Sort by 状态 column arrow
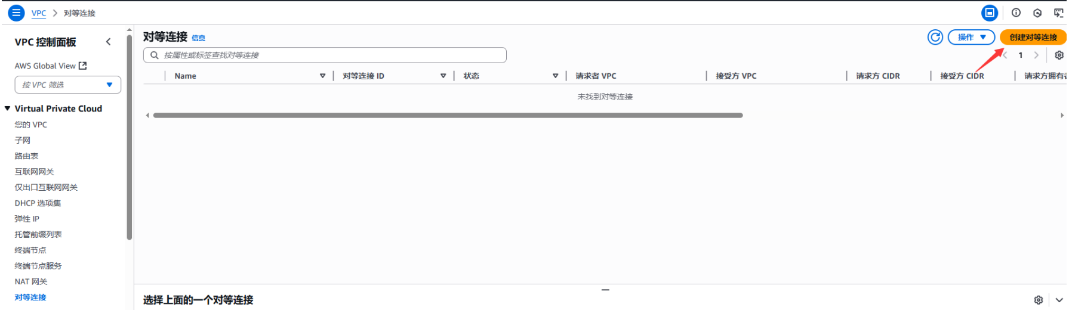Screen dimensions: 1072x310 point(555,76)
